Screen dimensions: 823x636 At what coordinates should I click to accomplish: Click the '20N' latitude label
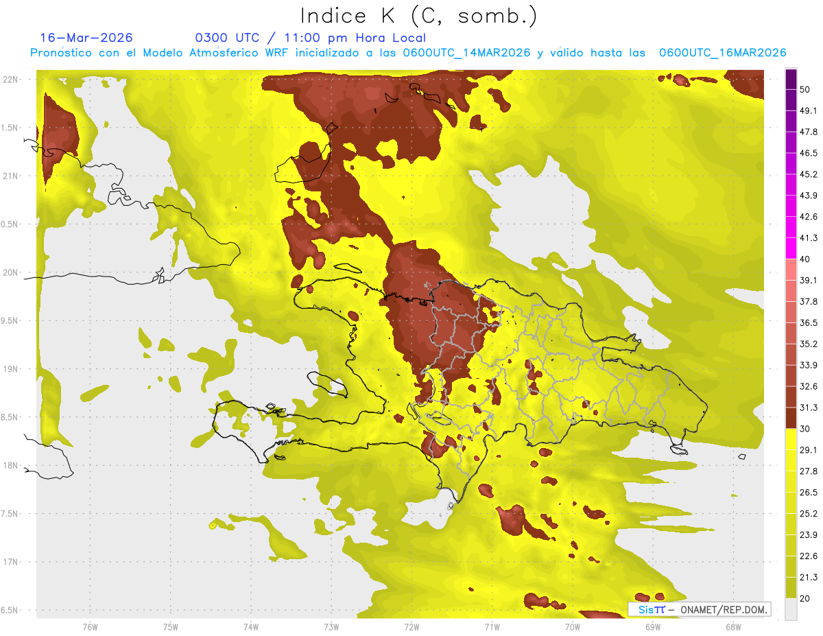click(12, 272)
